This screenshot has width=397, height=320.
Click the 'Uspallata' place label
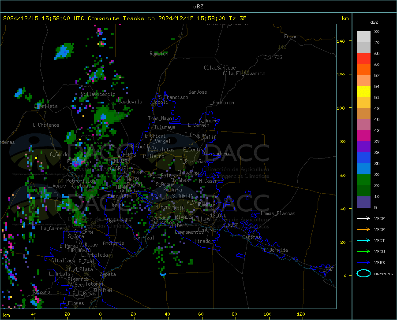(x=46, y=107)
